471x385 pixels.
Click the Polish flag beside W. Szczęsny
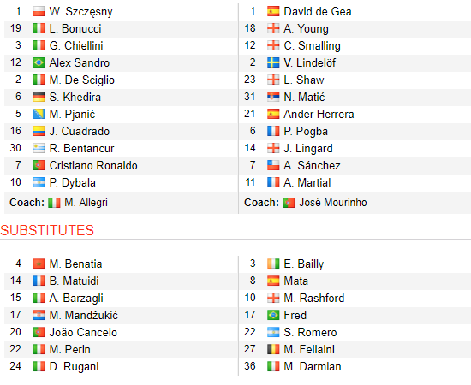(39, 11)
